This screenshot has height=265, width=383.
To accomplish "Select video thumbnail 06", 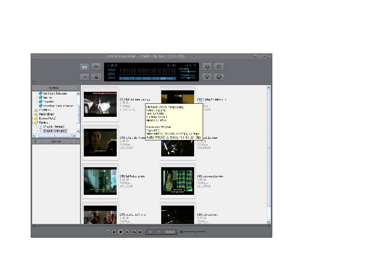I will pos(178,181).
